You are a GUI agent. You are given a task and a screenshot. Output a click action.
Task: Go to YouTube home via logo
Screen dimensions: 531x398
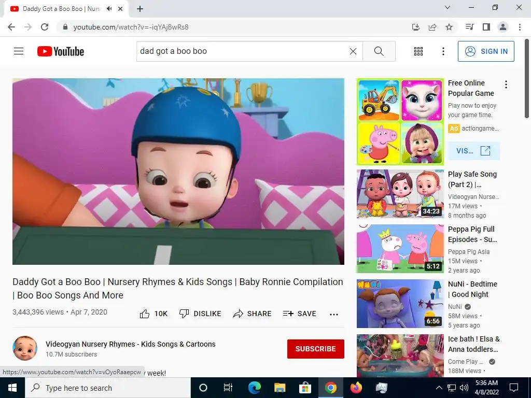coord(61,51)
